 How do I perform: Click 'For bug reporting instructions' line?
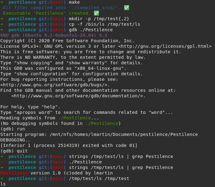pyautogui.click(x=59, y=79)
